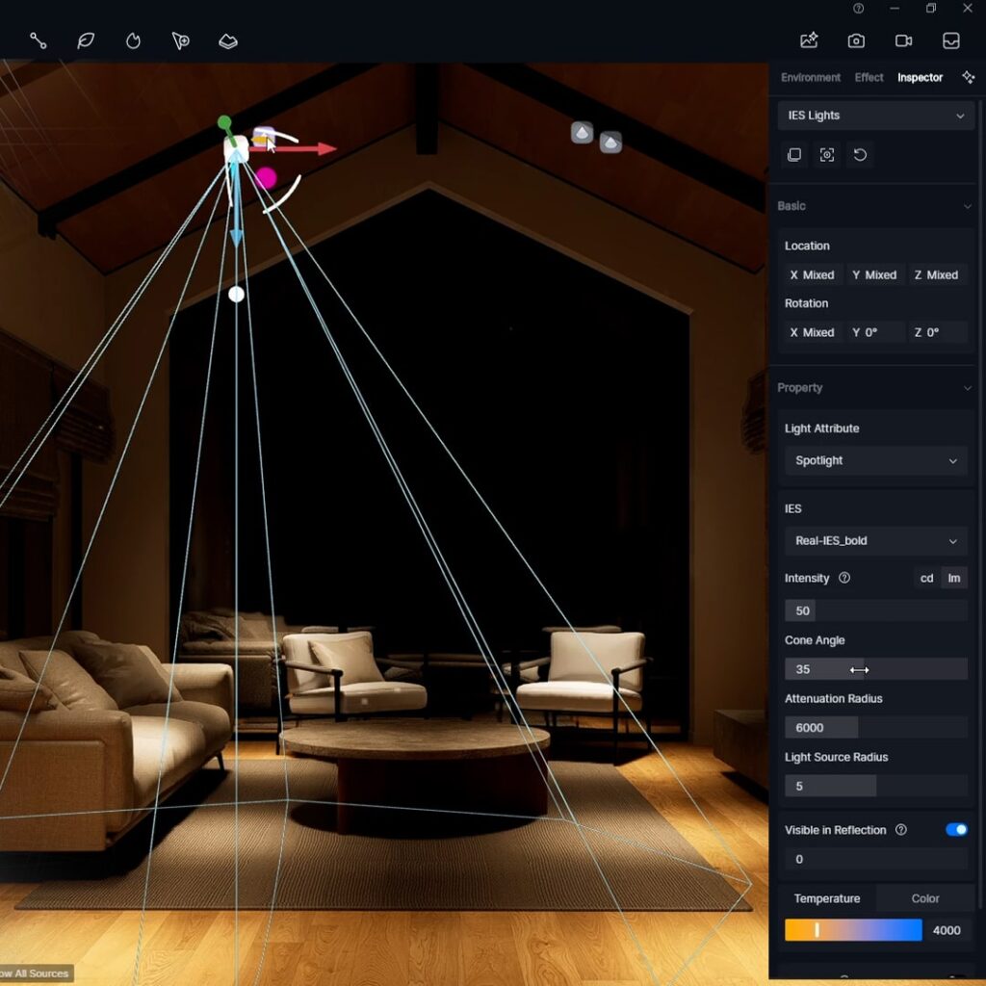The image size is (986, 986).
Task: Open the leaf vegetation tool
Action: pos(86,40)
